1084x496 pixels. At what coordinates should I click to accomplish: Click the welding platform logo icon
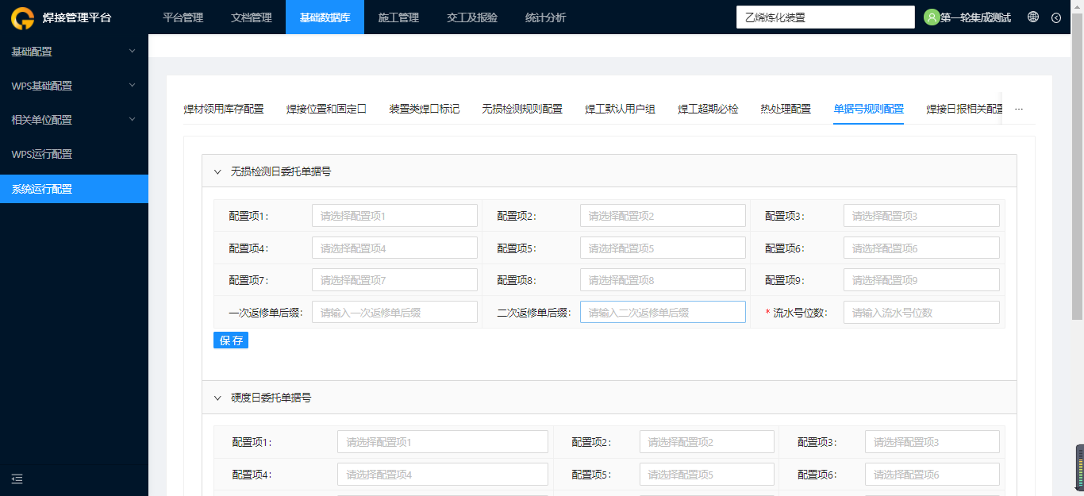point(22,17)
